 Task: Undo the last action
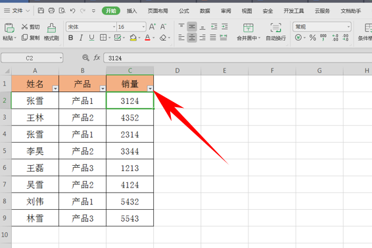pyautogui.click(x=72, y=11)
